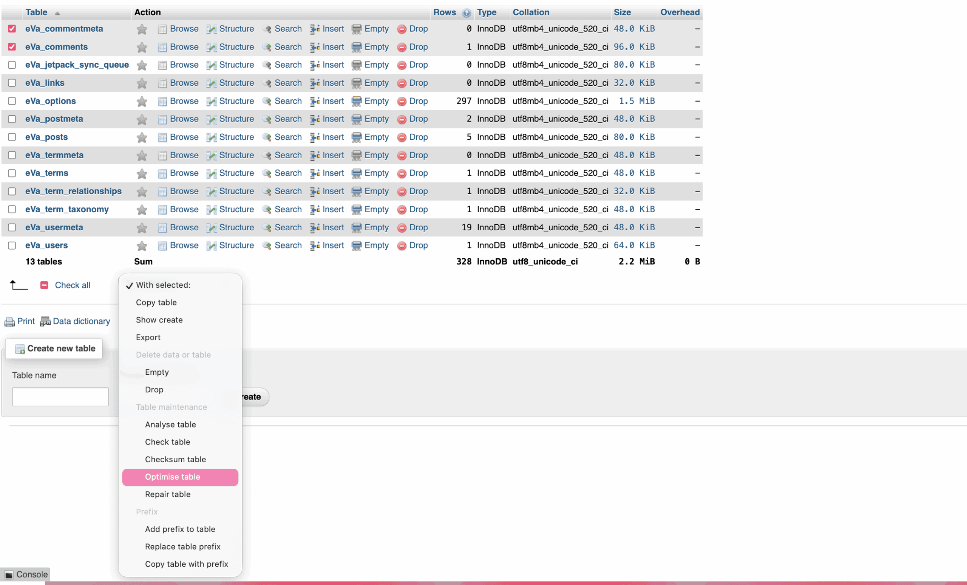Click Search icon in eVa_posts row
Viewport: 967px width, 585px height.
267,137
